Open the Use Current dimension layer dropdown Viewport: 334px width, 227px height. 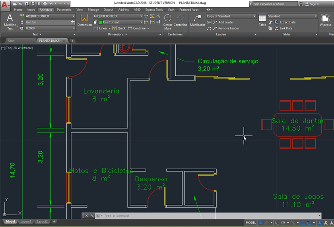coord(120,22)
